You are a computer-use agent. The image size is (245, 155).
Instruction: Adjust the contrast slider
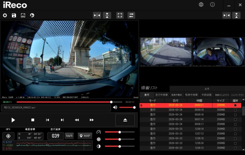pyautogui.click(x=120, y=146)
